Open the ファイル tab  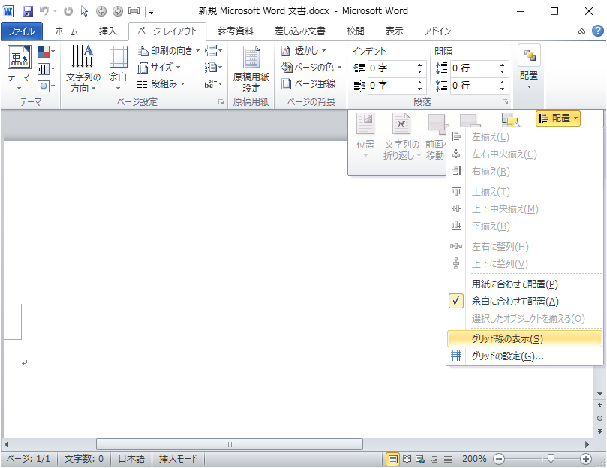[21, 31]
